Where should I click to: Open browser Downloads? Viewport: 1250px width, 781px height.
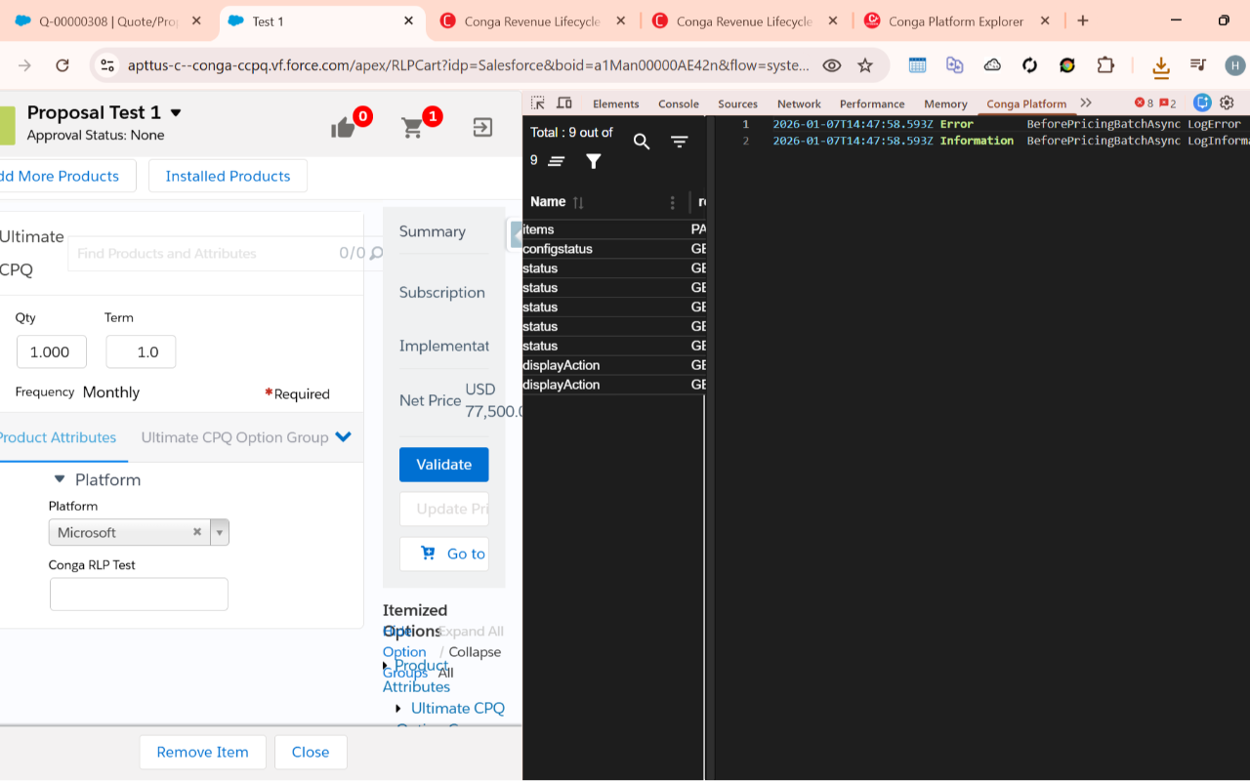click(x=1159, y=65)
